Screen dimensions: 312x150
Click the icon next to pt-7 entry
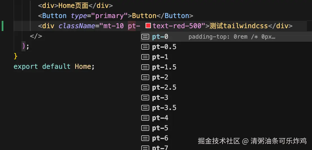click(x=145, y=147)
